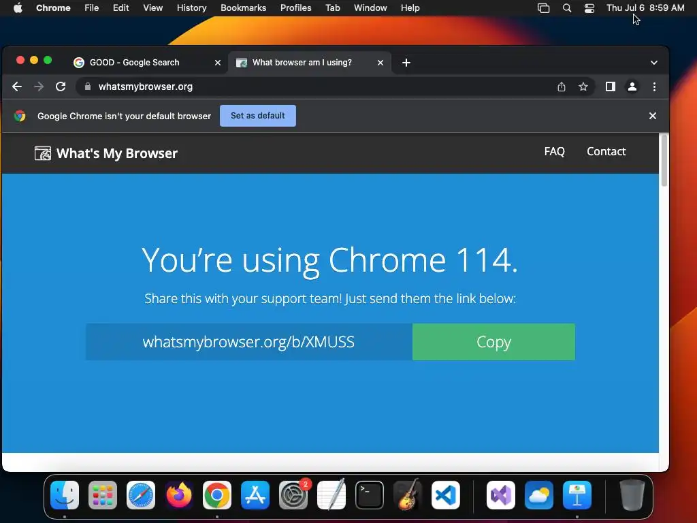Launch Safari from the Dock
Screen dimensions: 697x523
141,495
